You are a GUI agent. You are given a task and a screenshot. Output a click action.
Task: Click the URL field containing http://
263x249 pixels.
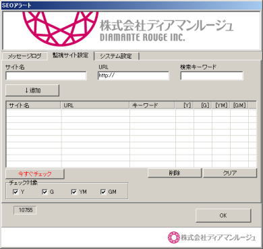pos(134,76)
